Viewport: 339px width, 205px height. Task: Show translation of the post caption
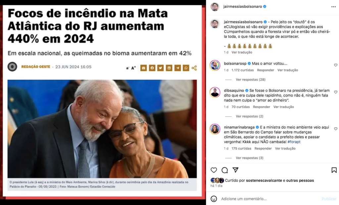click(x=242, y=52)
